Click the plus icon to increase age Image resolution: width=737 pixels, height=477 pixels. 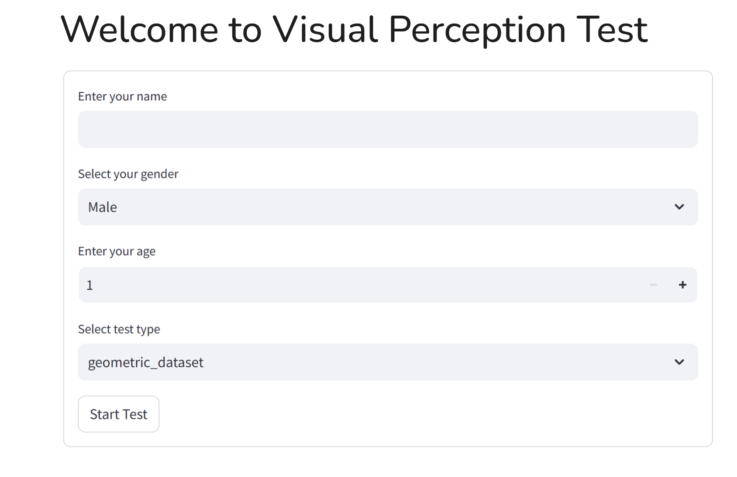coord(682,285)
